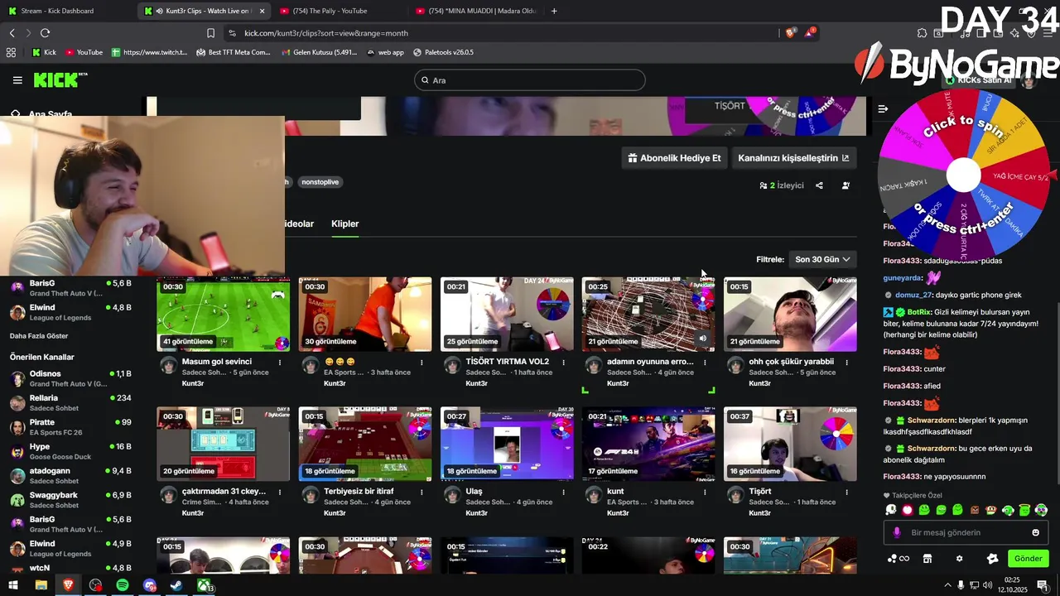
Task: Collapse the chat panel arrow icon
Action: point(883,108)
